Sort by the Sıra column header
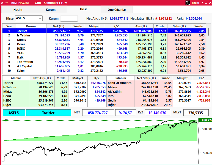This screenshot has height=165, width=212. 9,26
